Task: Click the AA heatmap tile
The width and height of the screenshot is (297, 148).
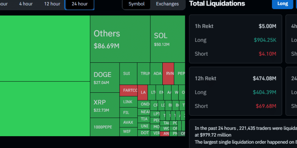Action: [x=168, y=92]
